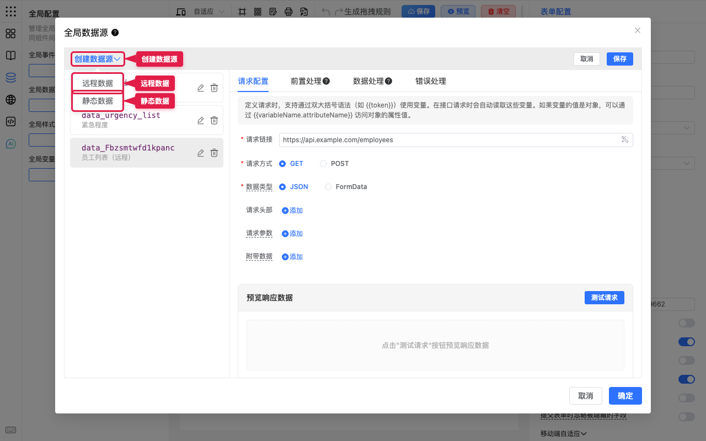The image size is (706, 441).
Task: Click the 请求参数 label
Action: pos(259,233)
